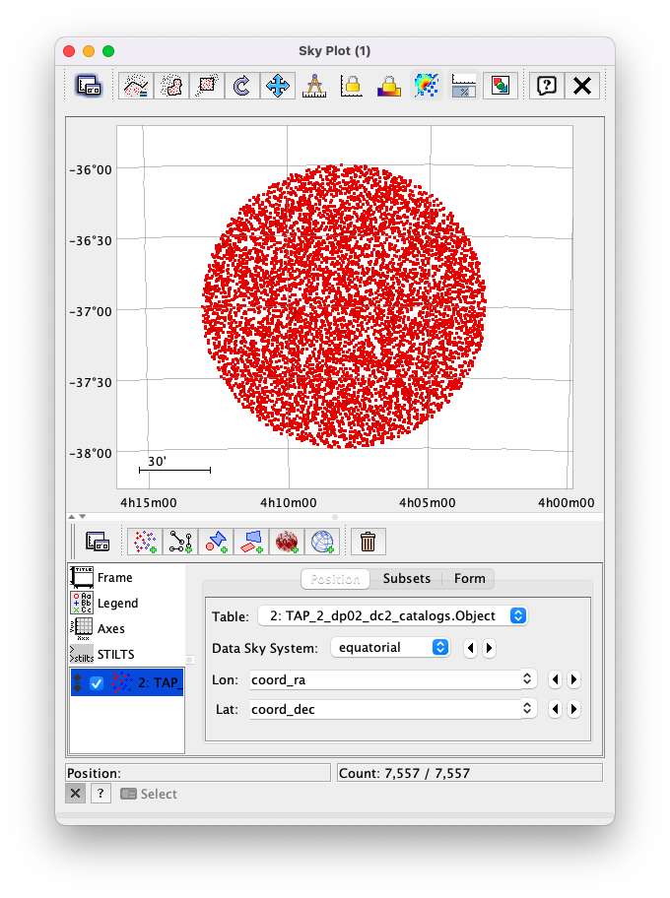Select the STILTS control entry
Screen dimensions: 670x898
point(127,654)
